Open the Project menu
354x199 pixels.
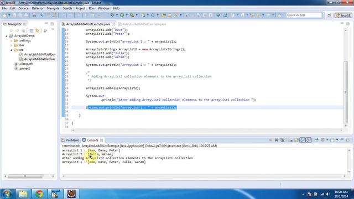click(x=80, y=8)
